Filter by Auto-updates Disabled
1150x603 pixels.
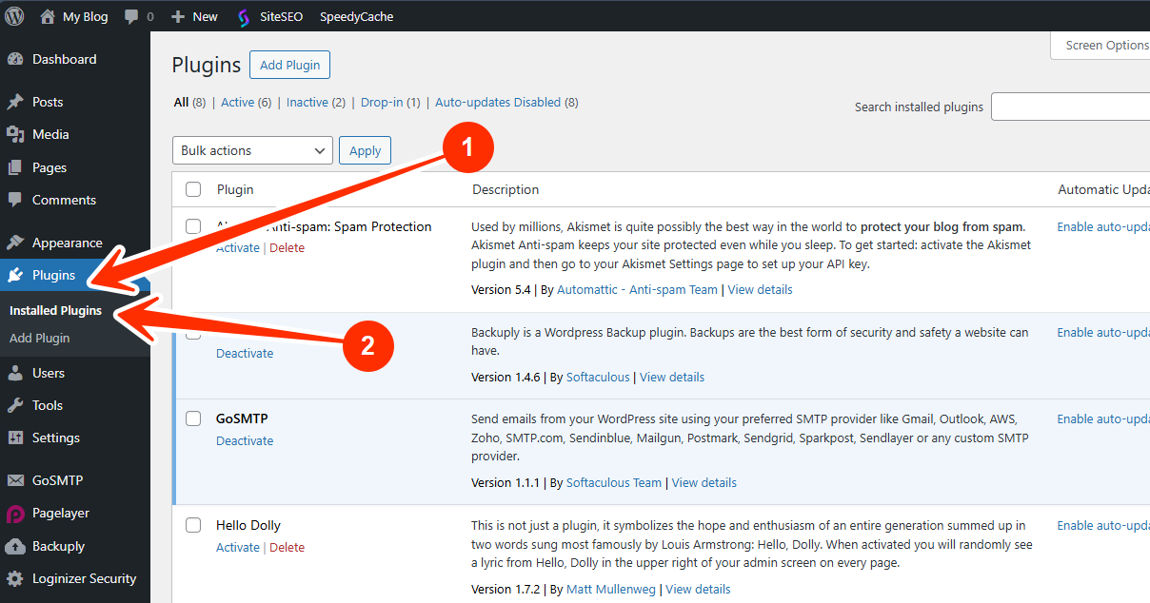pos(506,102)
